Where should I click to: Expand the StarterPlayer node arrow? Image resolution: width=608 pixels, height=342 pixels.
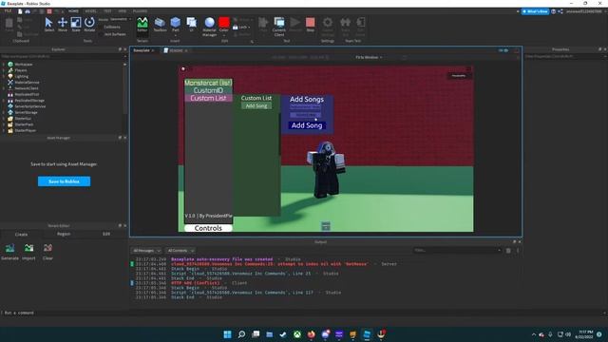click(x=4, y=131)
